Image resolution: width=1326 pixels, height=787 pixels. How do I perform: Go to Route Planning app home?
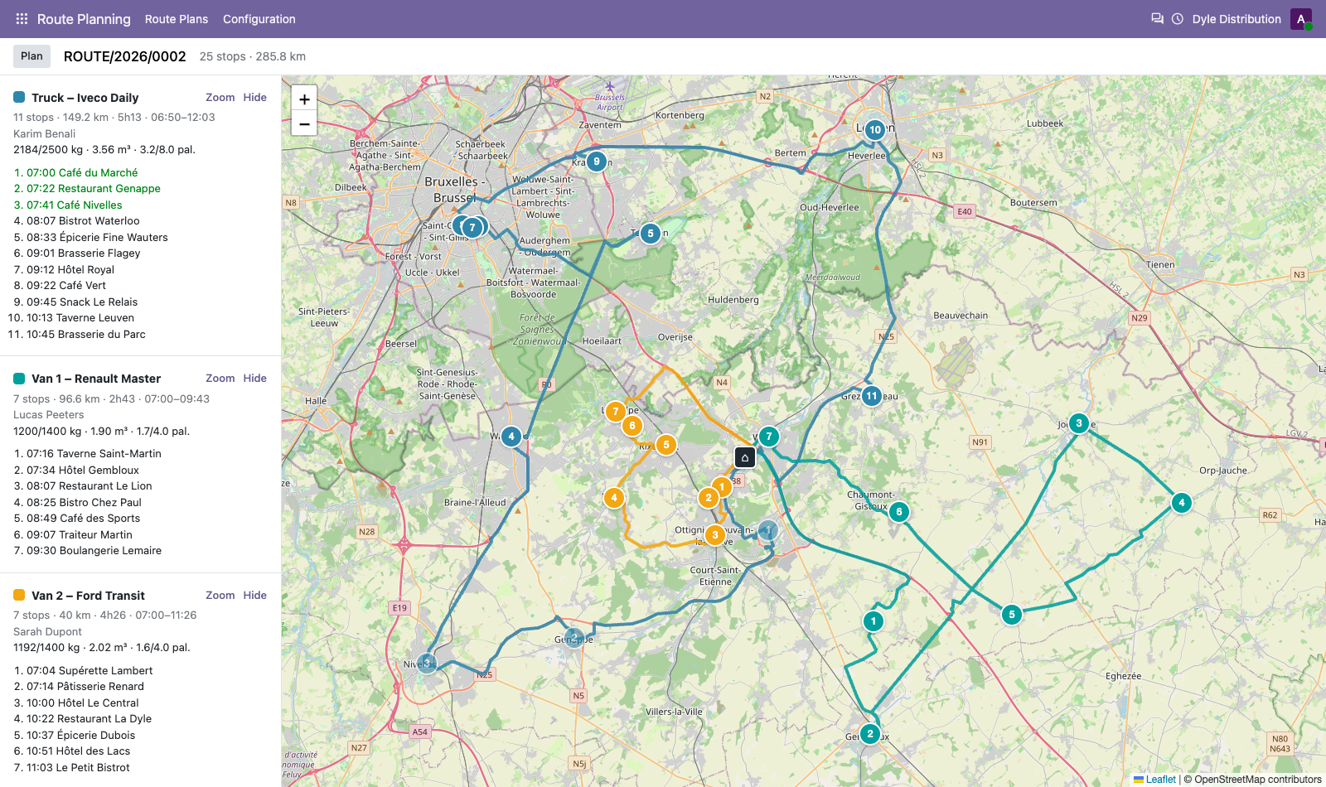click(x=84, y=19)
